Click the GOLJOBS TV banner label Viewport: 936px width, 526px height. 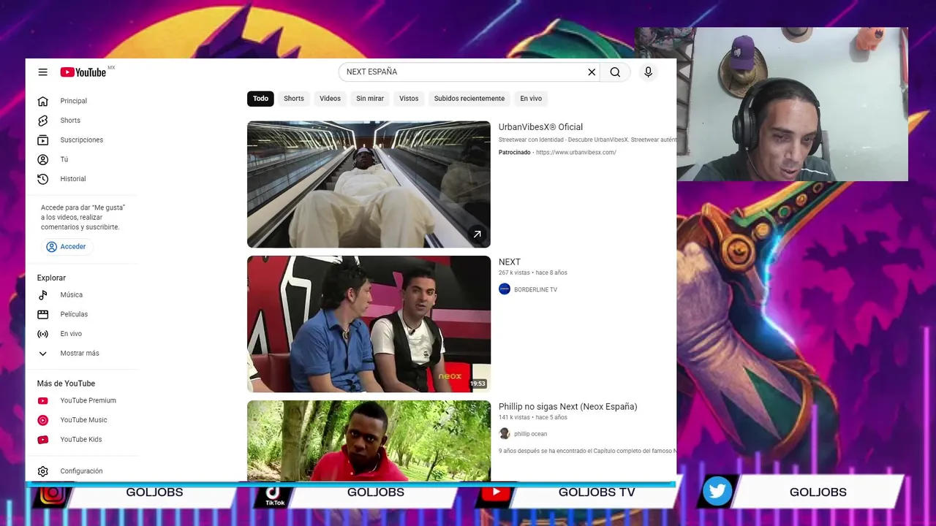click(x=597, y=492)
